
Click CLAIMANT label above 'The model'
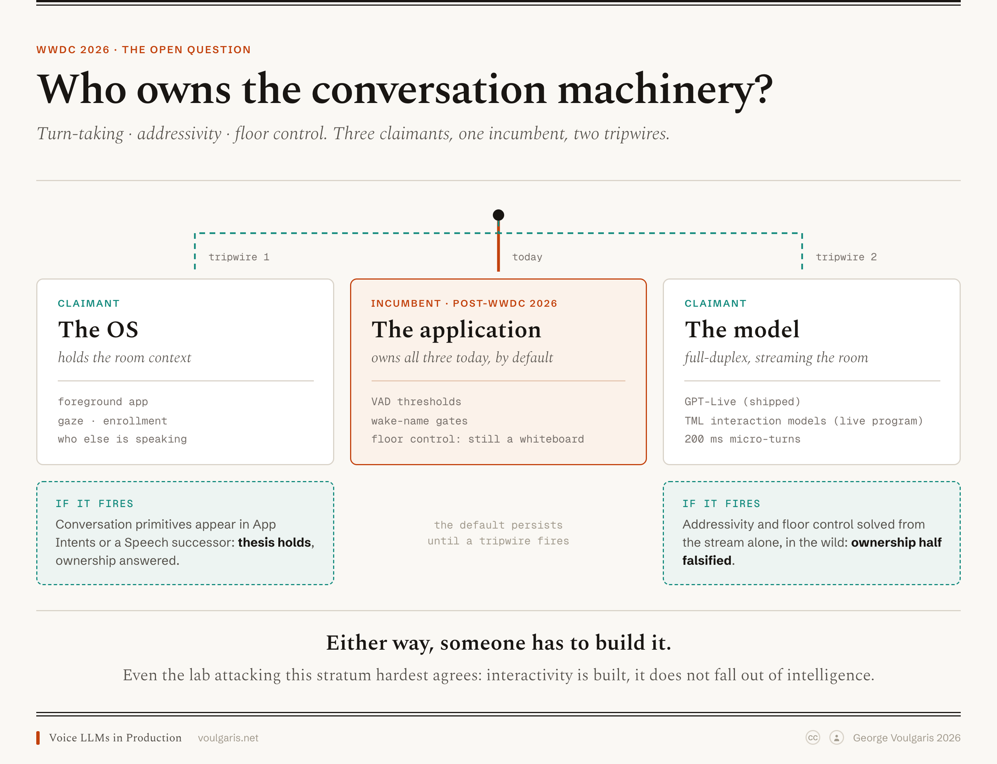716,303
